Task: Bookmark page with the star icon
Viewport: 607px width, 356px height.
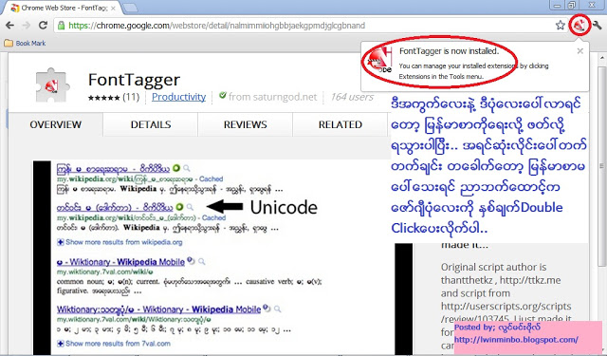Action: (x=561, y=26)
